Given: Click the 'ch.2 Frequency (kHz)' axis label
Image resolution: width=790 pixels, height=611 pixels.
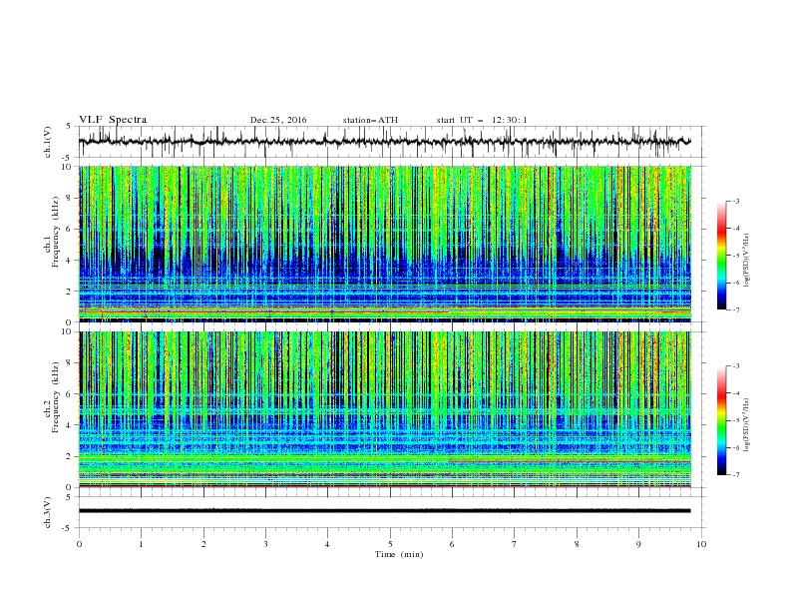Looking at the screenshot, I should 51,397.
